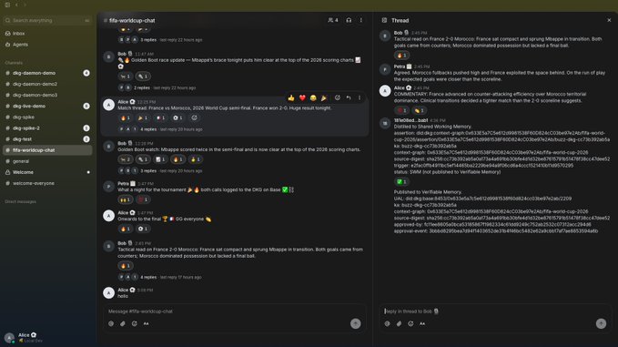Go back using the top-left back arrow
The height and width of the screenshot is (347, 618).
pyautogui.click(x=16, y=5)
